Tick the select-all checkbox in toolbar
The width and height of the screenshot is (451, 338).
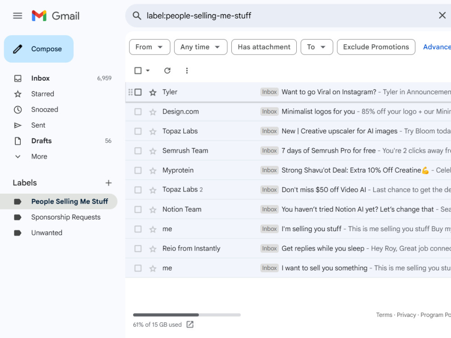138,71
